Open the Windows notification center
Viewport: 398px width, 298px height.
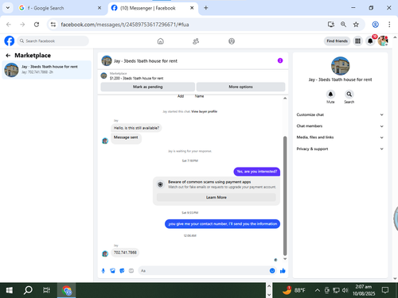click(x=385, y=290)
